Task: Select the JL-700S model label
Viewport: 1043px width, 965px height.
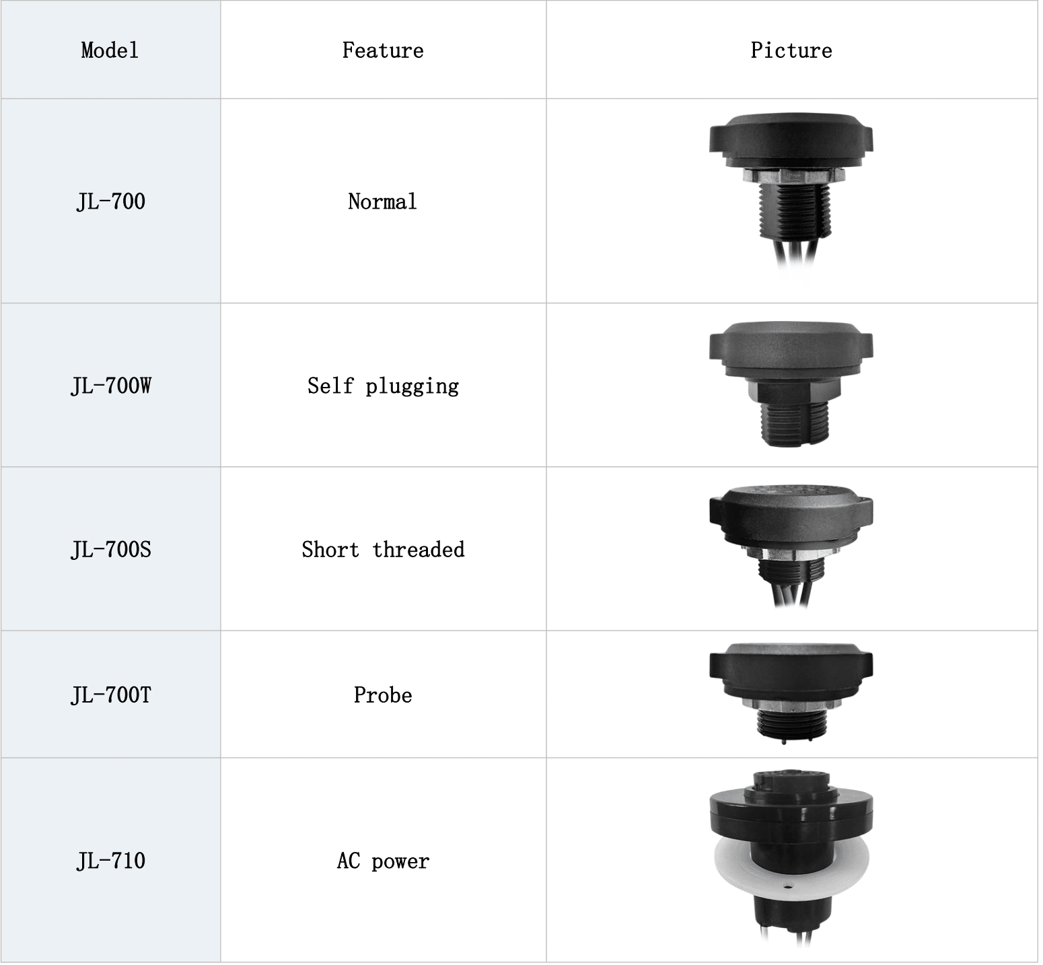Action: pyautogui.click(x=110, y=549)
